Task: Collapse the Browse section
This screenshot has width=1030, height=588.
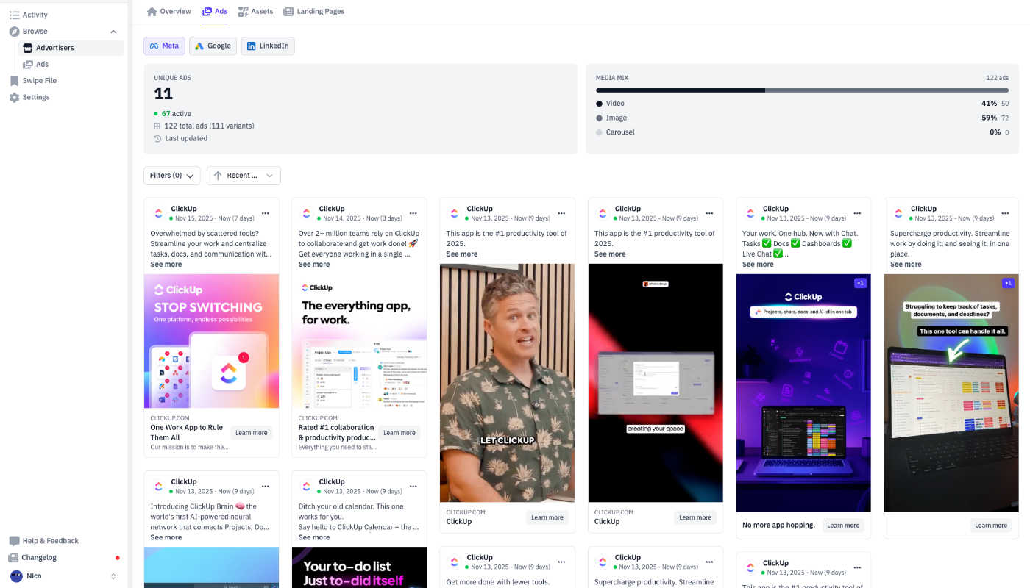Action: click(x=113, y=31)
